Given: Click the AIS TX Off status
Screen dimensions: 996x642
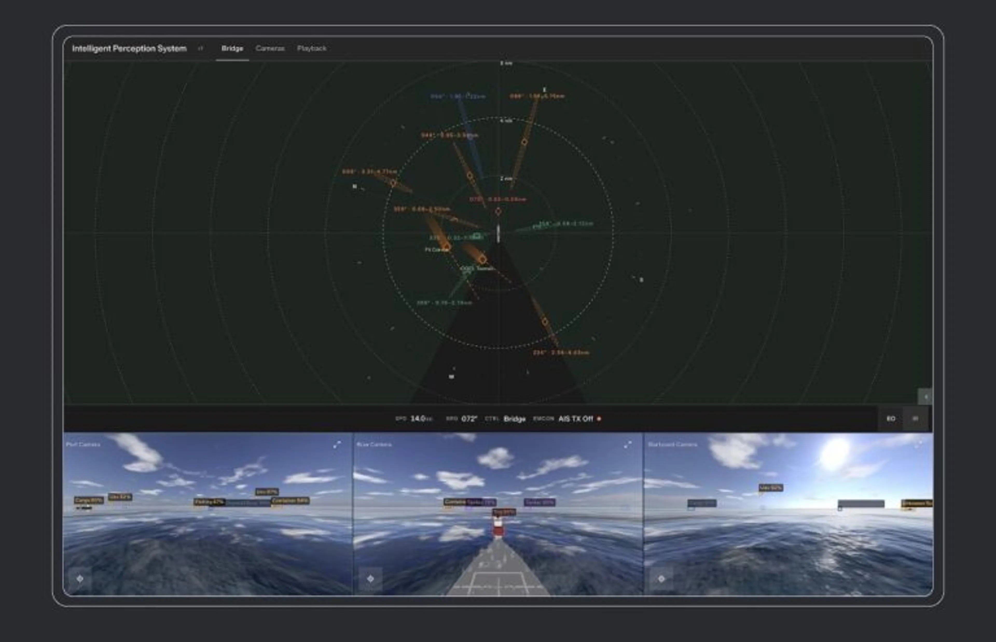Looking at the screenshot, I should click(576, 419).
